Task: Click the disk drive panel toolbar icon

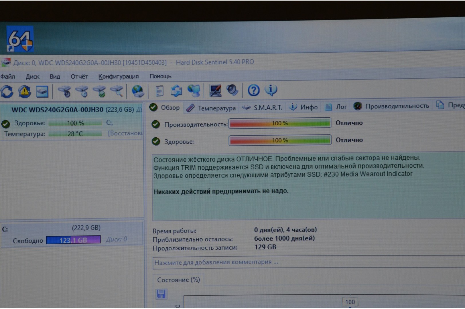Action: click(x=42, y=92)
